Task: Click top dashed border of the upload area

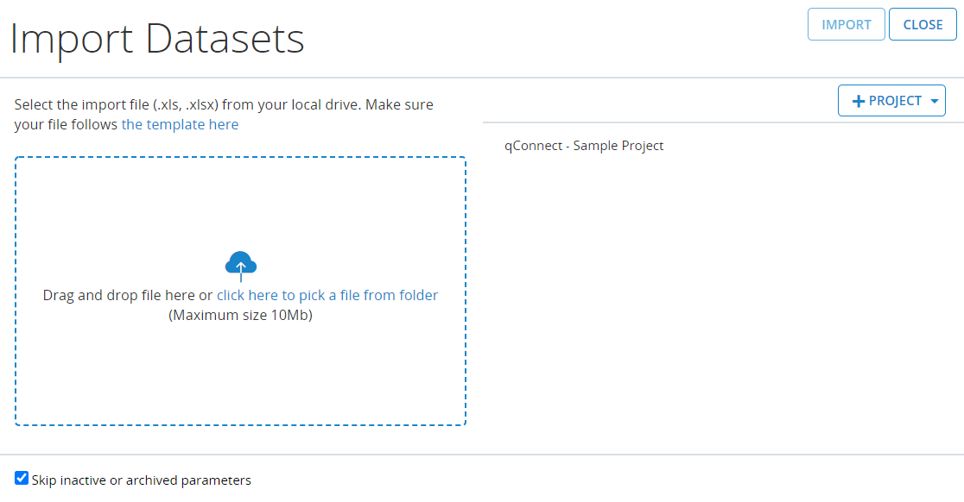Action: [240, 158]
